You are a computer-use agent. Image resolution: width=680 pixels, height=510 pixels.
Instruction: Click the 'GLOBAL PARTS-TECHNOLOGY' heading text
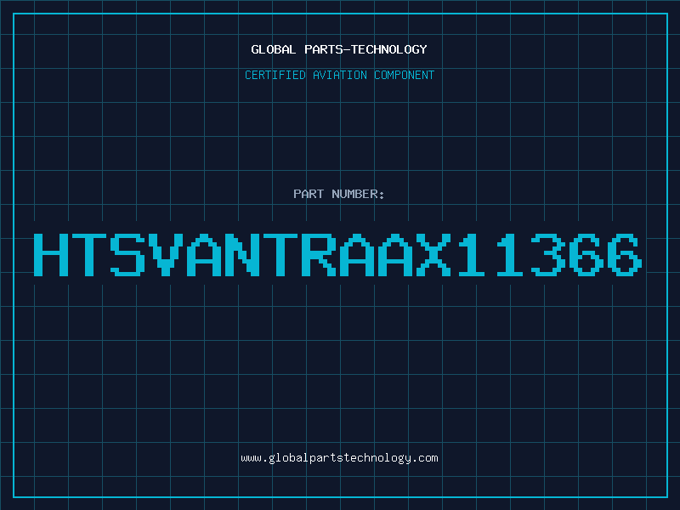tap(339, 49)
